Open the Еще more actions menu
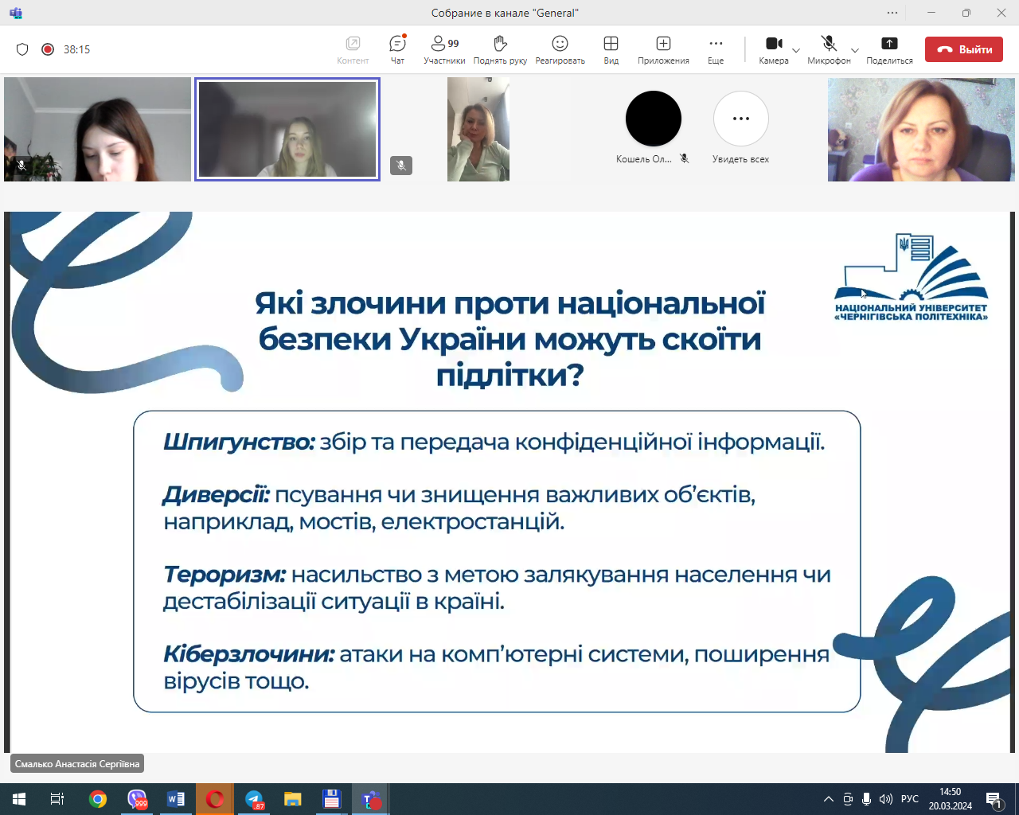 (x=716, y=49)
